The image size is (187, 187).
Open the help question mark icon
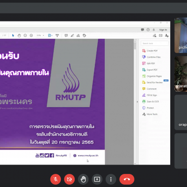click(x=148, y=29)
